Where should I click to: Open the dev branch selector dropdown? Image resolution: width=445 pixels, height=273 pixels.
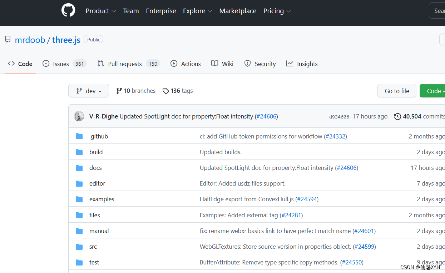tap(89, 91)
